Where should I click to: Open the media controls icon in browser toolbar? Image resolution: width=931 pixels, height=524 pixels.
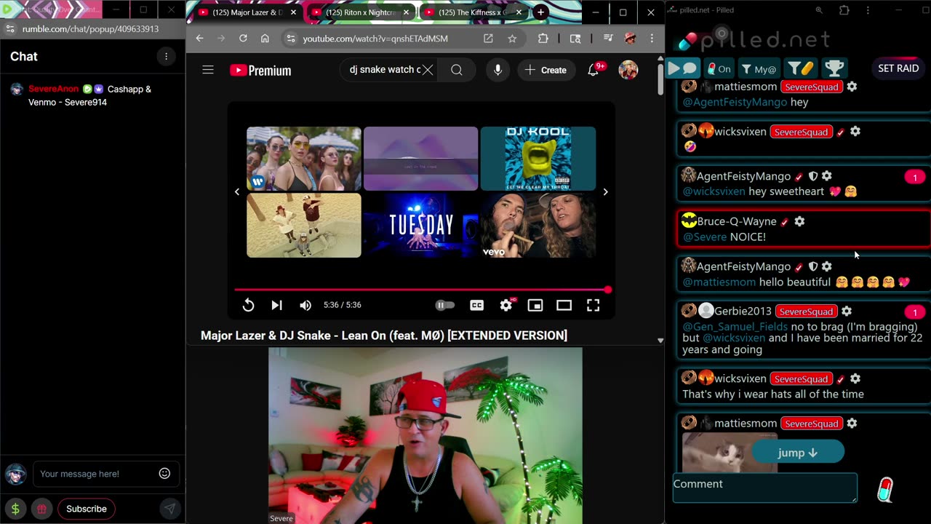click(608, 39)
